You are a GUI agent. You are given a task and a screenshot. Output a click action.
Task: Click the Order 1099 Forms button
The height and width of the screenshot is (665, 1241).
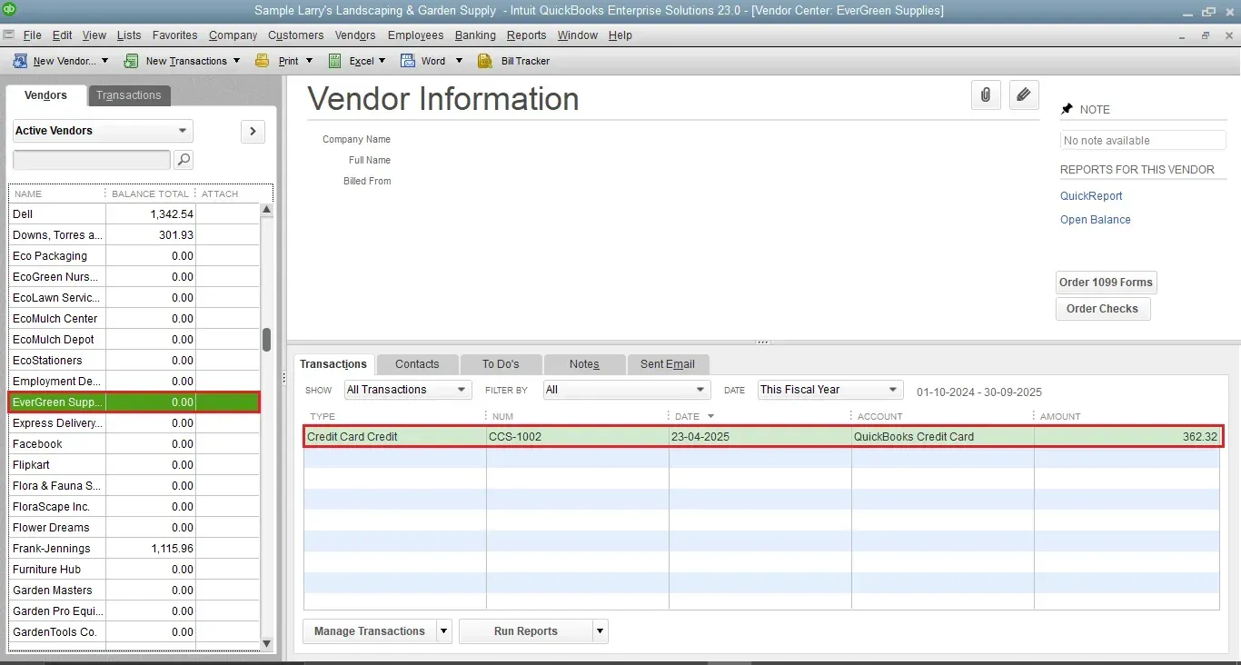[1106, 283]
